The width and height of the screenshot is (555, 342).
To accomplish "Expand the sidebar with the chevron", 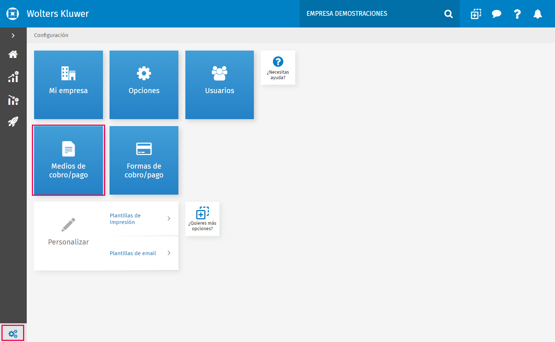I will coord(13,36).
